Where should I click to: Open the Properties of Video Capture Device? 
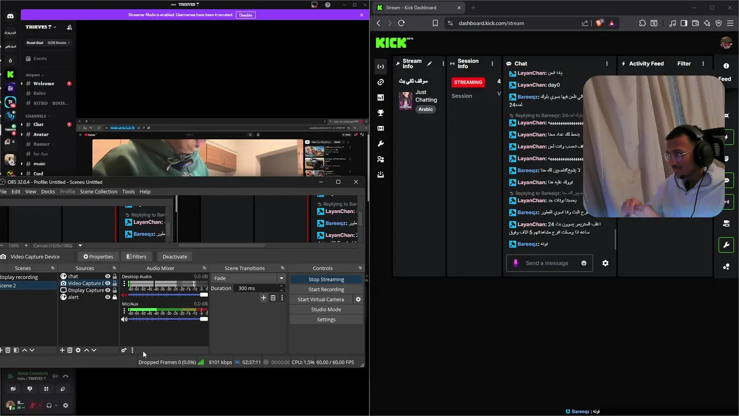tap(98, 257)
